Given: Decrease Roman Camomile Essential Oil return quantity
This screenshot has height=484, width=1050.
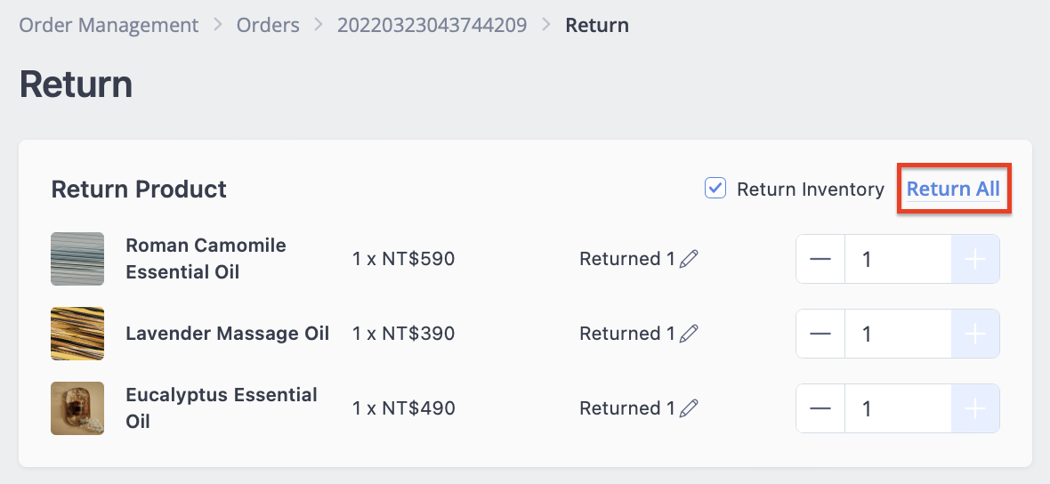Looking at the screenshot, I should [820, 259].
